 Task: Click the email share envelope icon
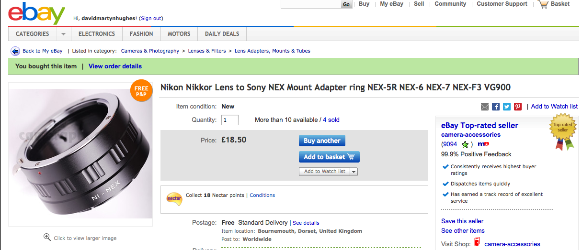pos(485,107)
